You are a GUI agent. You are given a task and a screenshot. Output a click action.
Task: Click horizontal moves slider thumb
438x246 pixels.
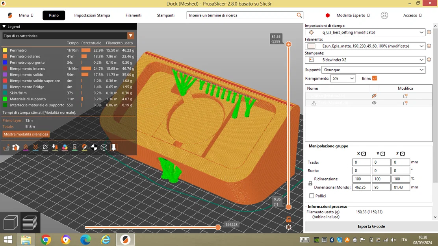click(218, 228)
